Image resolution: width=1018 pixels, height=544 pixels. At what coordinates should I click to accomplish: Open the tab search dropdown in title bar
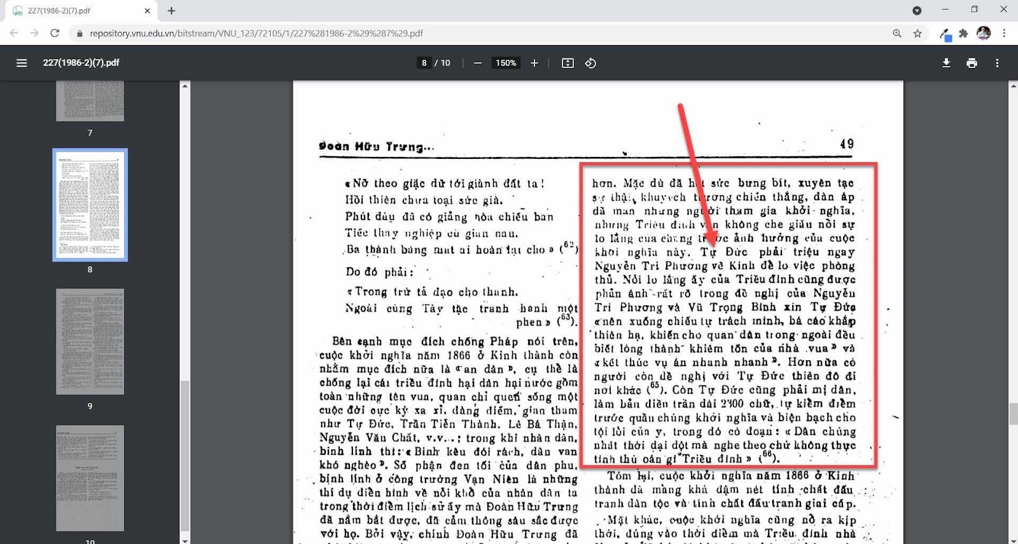point(917,10)
